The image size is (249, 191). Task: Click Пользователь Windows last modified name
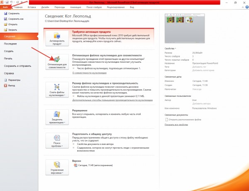204,108
